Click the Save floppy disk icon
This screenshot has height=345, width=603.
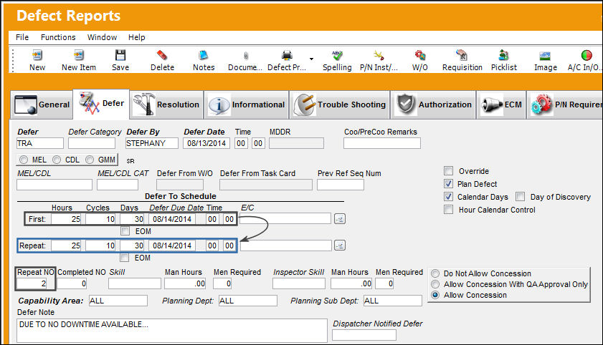120,55
